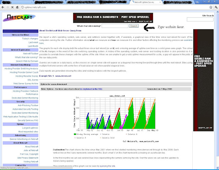Open SSL Survey link

tap(33, 80)
